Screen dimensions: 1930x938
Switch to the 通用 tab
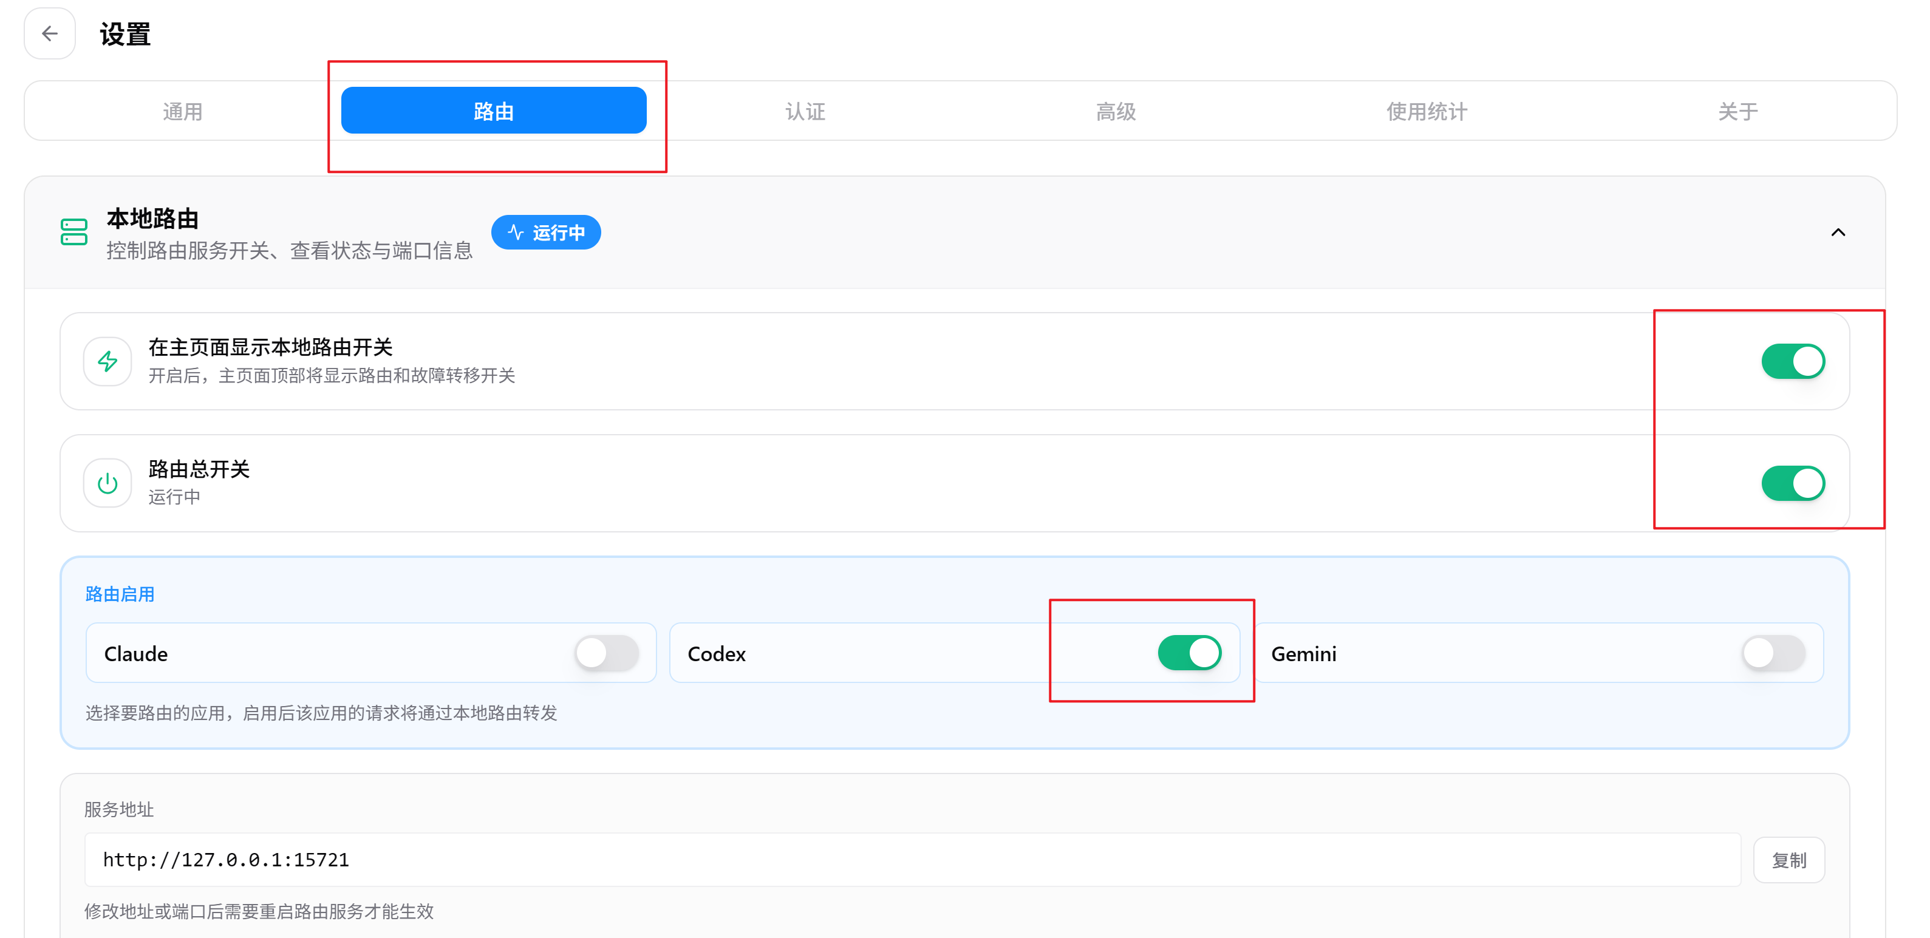183,112
